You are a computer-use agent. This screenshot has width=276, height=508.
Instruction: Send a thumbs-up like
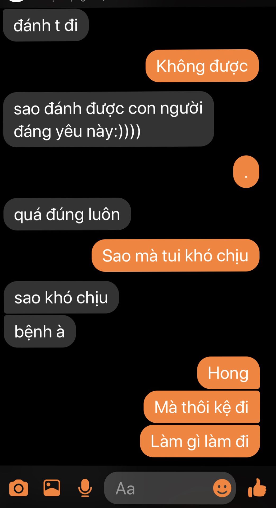coord(257,488)
